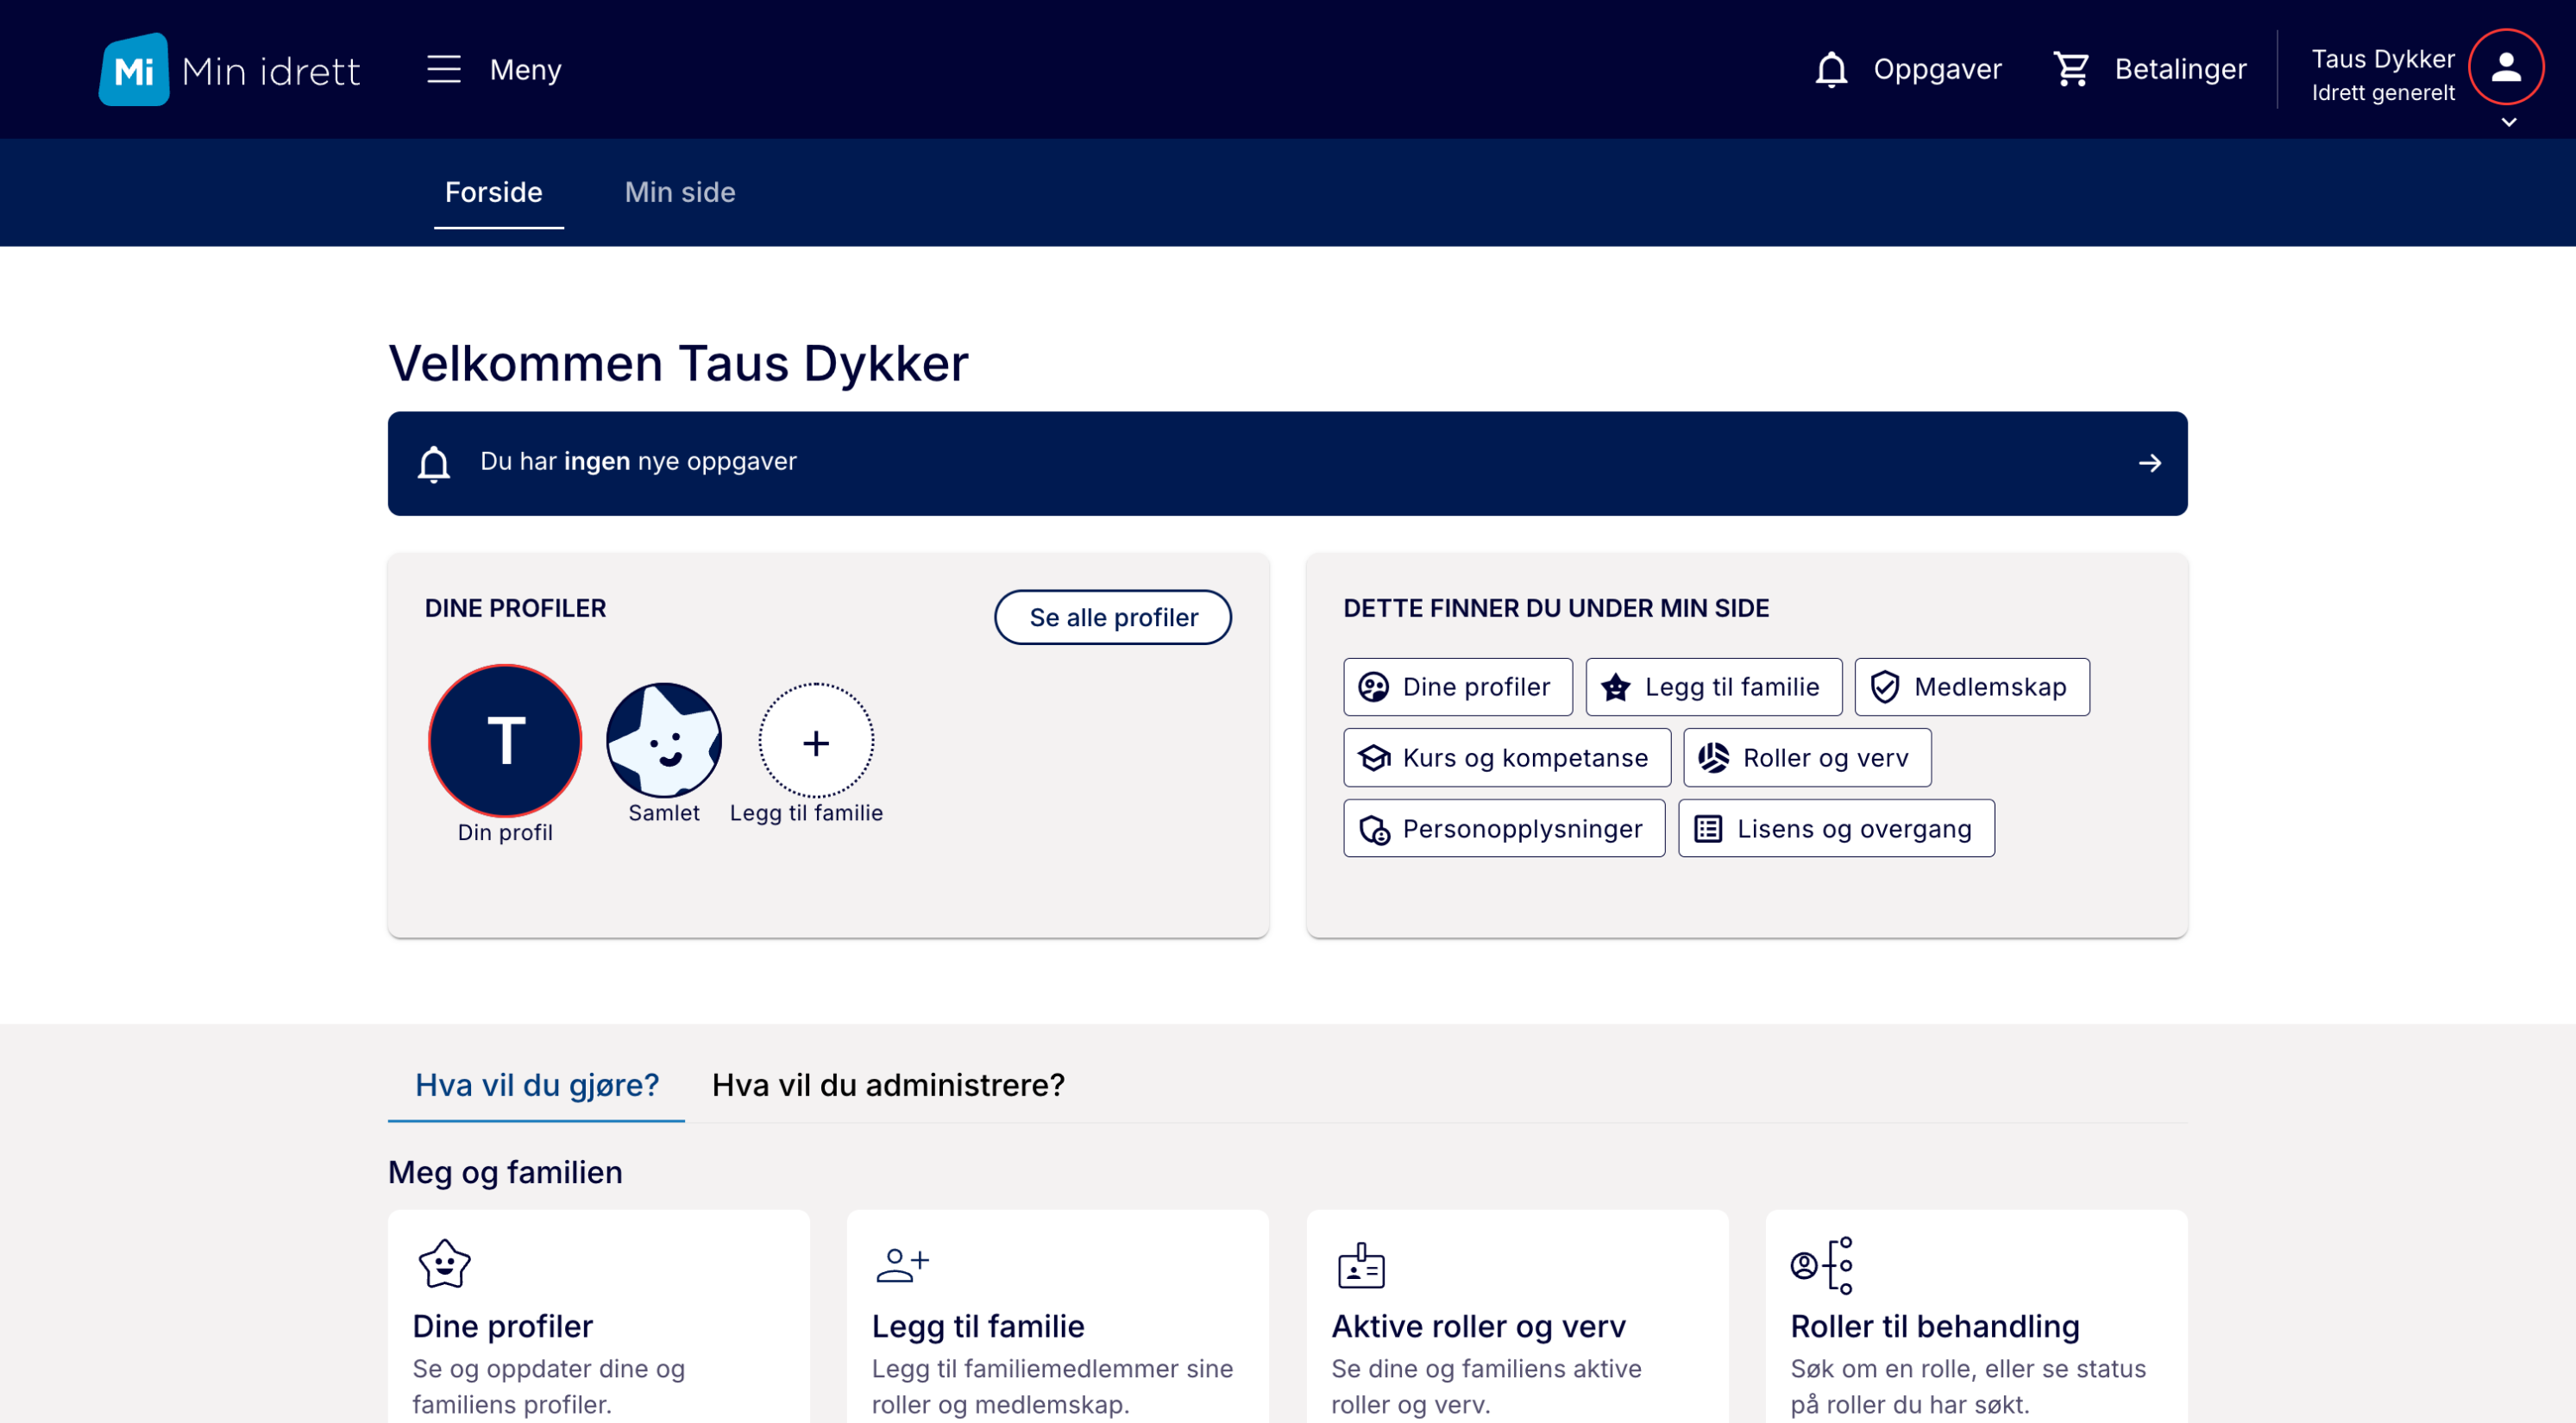Image resolution: width=2576 pixels, height=1423 pixels.
Task: Click Lisens og overgang chip
Action: point(1836,829)
